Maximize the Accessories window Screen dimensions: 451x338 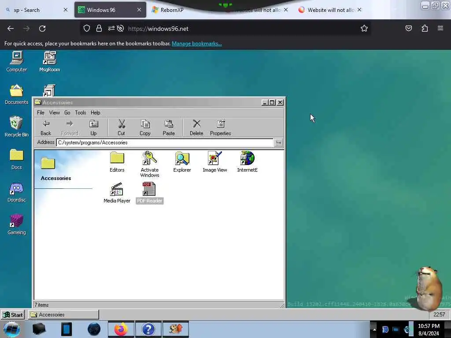(x=272, y=102)
